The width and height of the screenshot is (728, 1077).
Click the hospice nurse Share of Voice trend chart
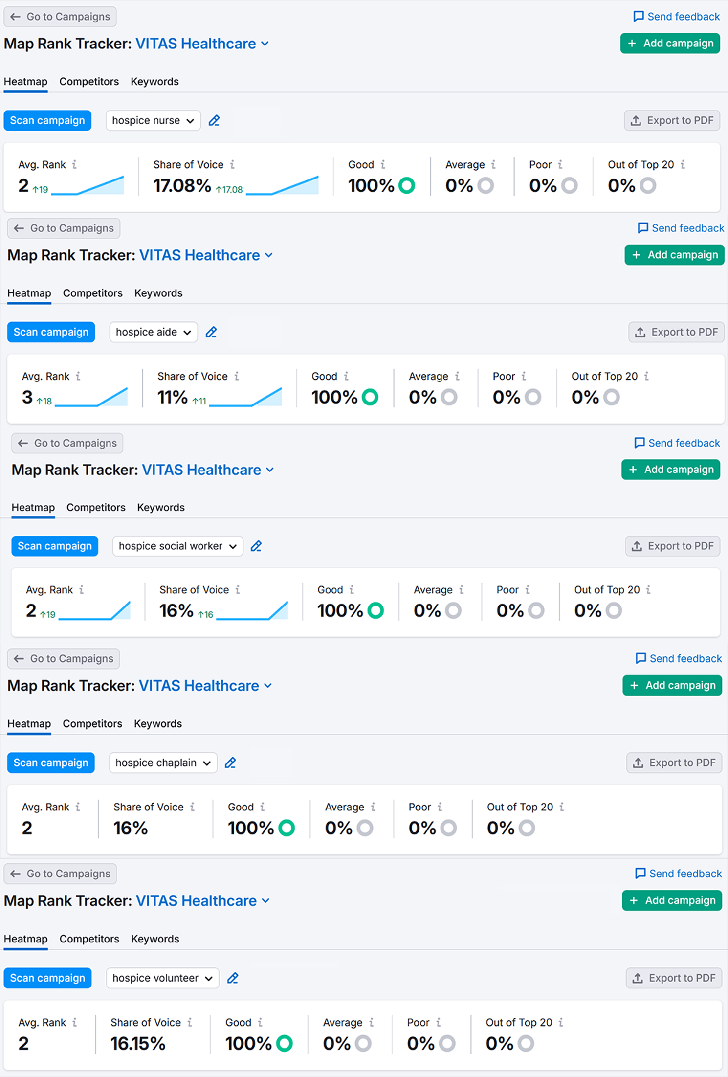pyautogui.click(x=282, y=186)
